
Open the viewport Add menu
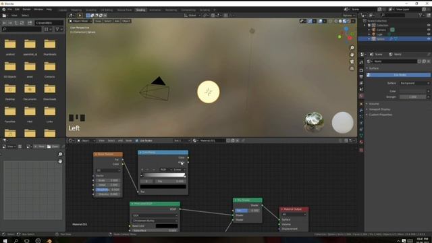tap(117, 21)
